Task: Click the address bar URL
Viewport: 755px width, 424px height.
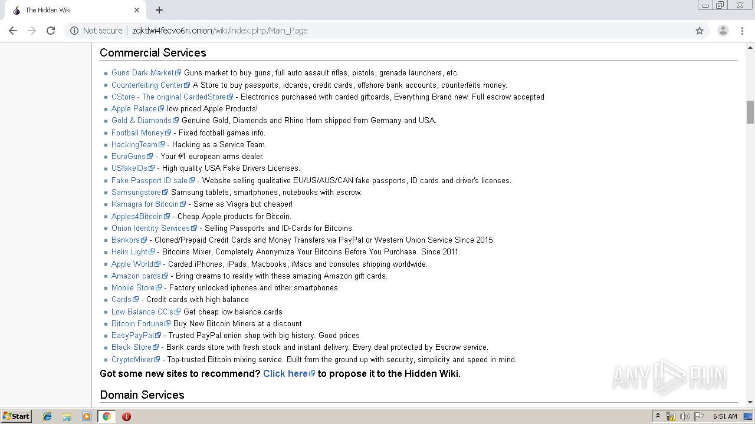Action: (219, 31)
